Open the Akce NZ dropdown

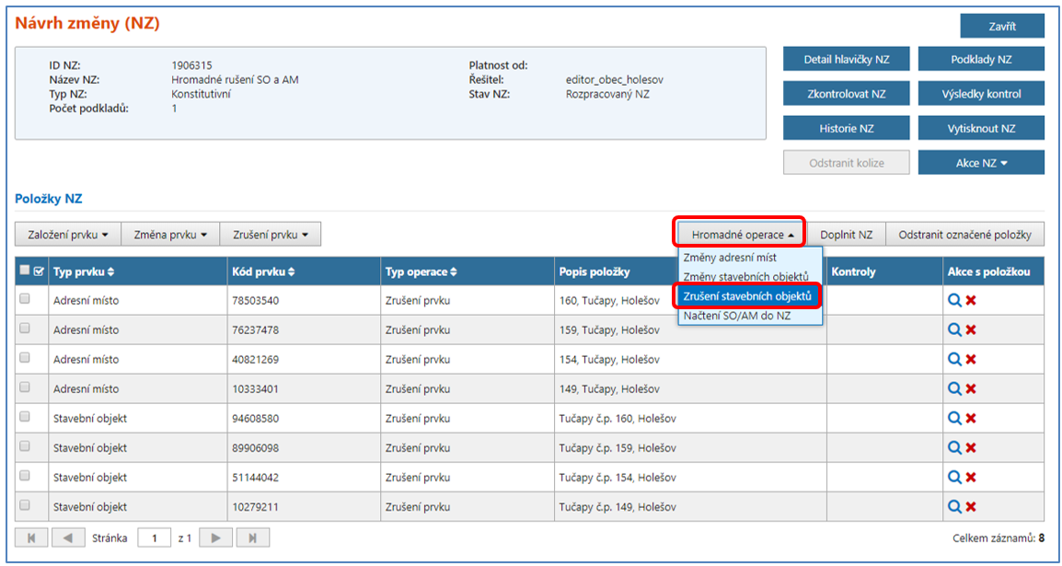[981, 163]
